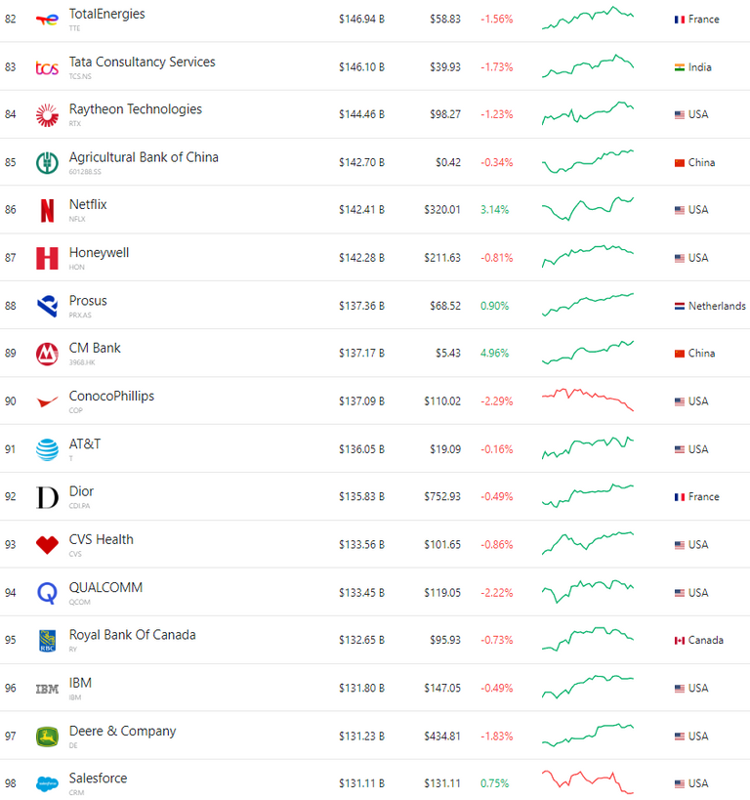This screenshot has width=750, height=800.
Task: Click the Raytheon Technologies sunburst logo
Action: click(x=47, y=115)
